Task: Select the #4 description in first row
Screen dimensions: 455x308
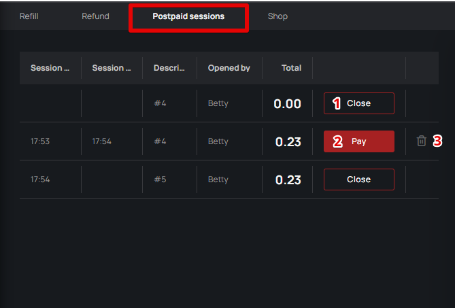Action: (x=160, y=103)
